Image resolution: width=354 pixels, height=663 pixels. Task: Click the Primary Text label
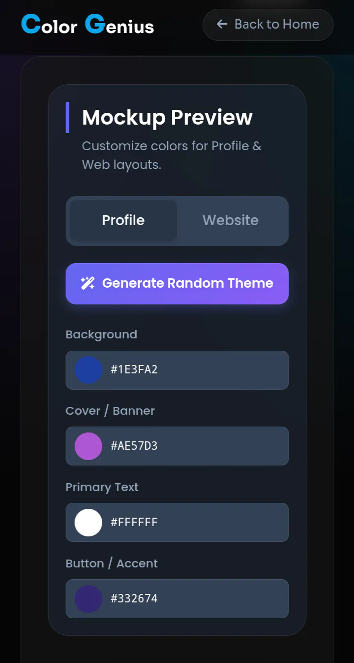[x=102, y=487]
